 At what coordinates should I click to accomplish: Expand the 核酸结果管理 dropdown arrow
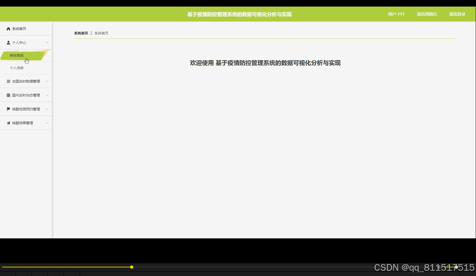point(47,123)
